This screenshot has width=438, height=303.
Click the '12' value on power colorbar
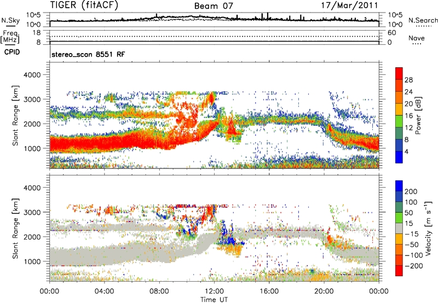tap(408, 128)
